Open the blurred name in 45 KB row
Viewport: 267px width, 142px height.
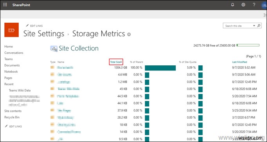click(x=69, y=89)
